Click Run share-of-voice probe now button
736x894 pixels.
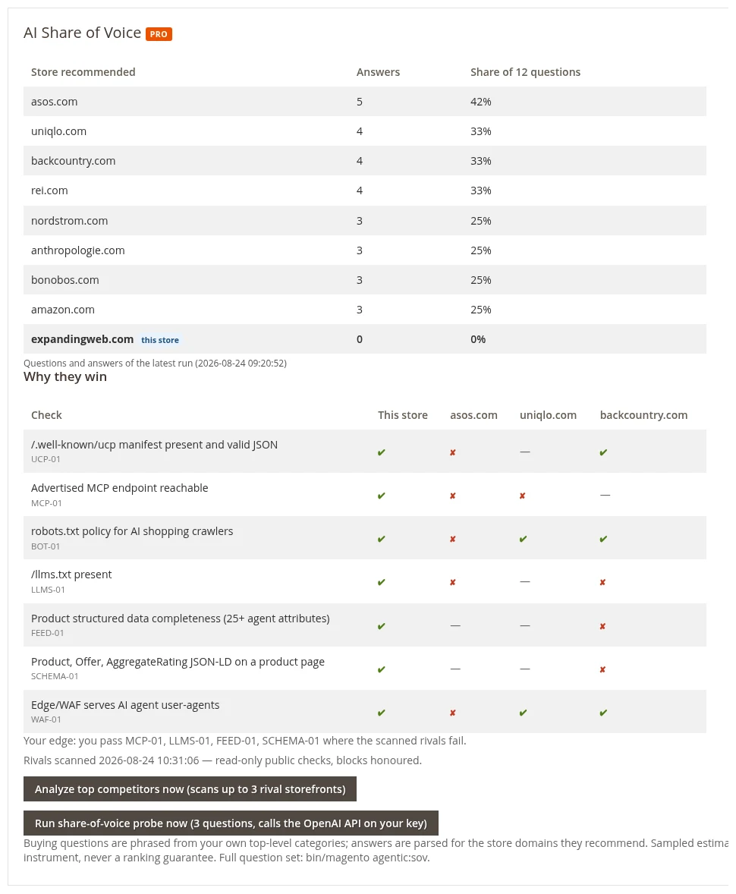point(231,823)
